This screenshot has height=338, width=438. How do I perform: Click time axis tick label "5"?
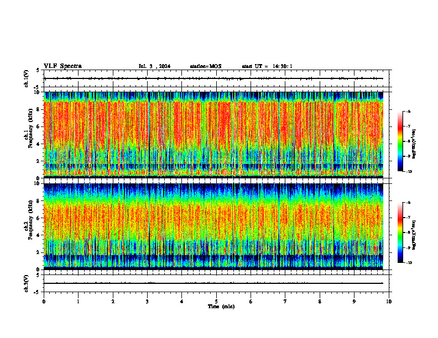(x=216, y=302)
